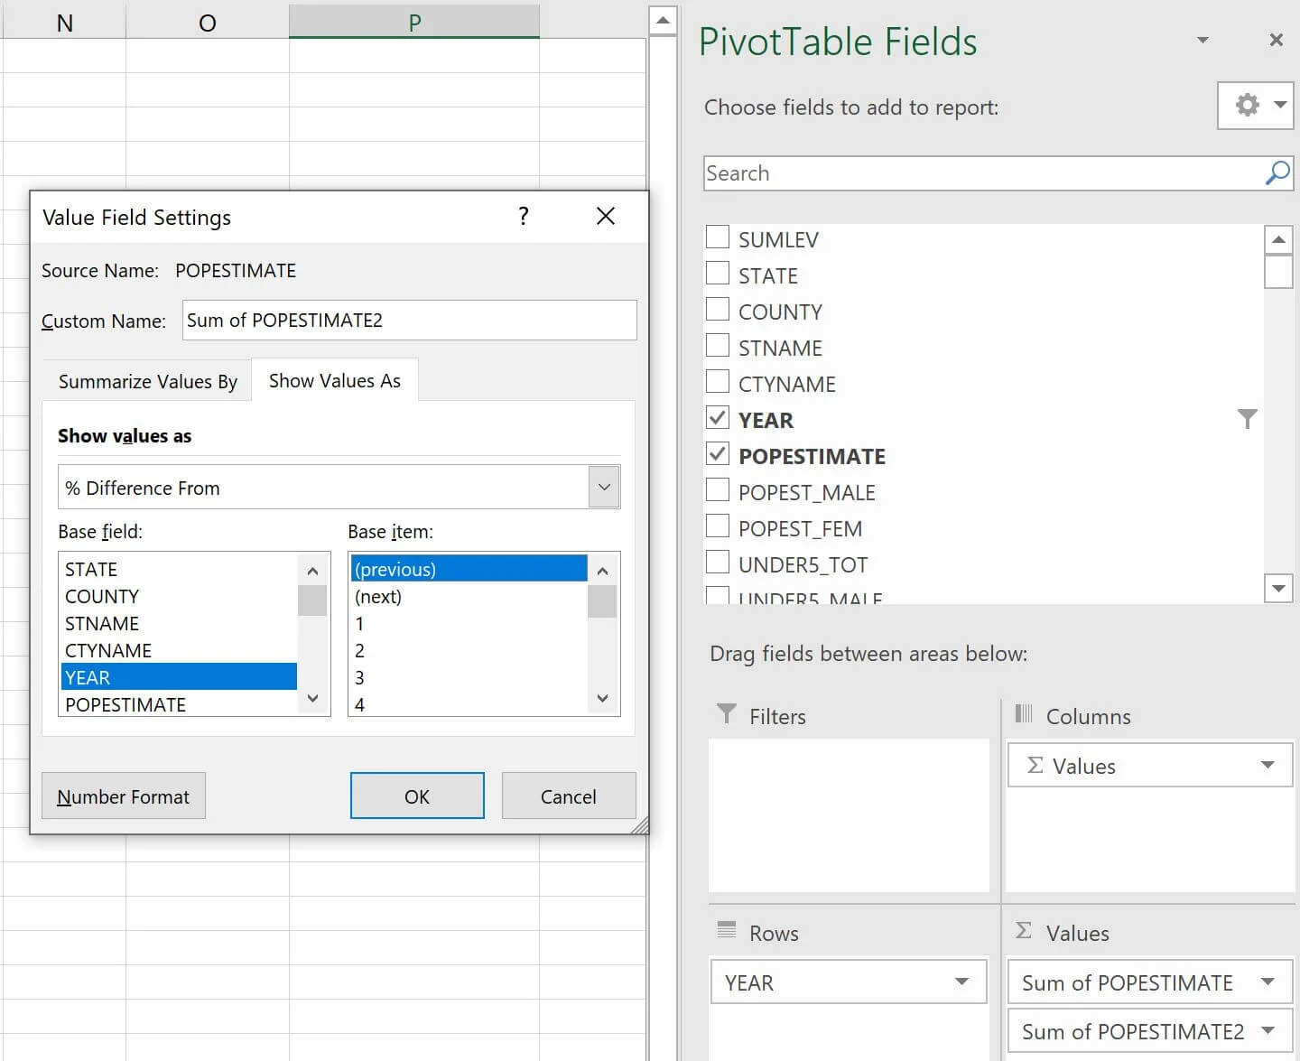The height and width of the screenshot is (1061, 1300).
Task: Close the Value Field Settings dialog
Action: click(x=606, y=216)
